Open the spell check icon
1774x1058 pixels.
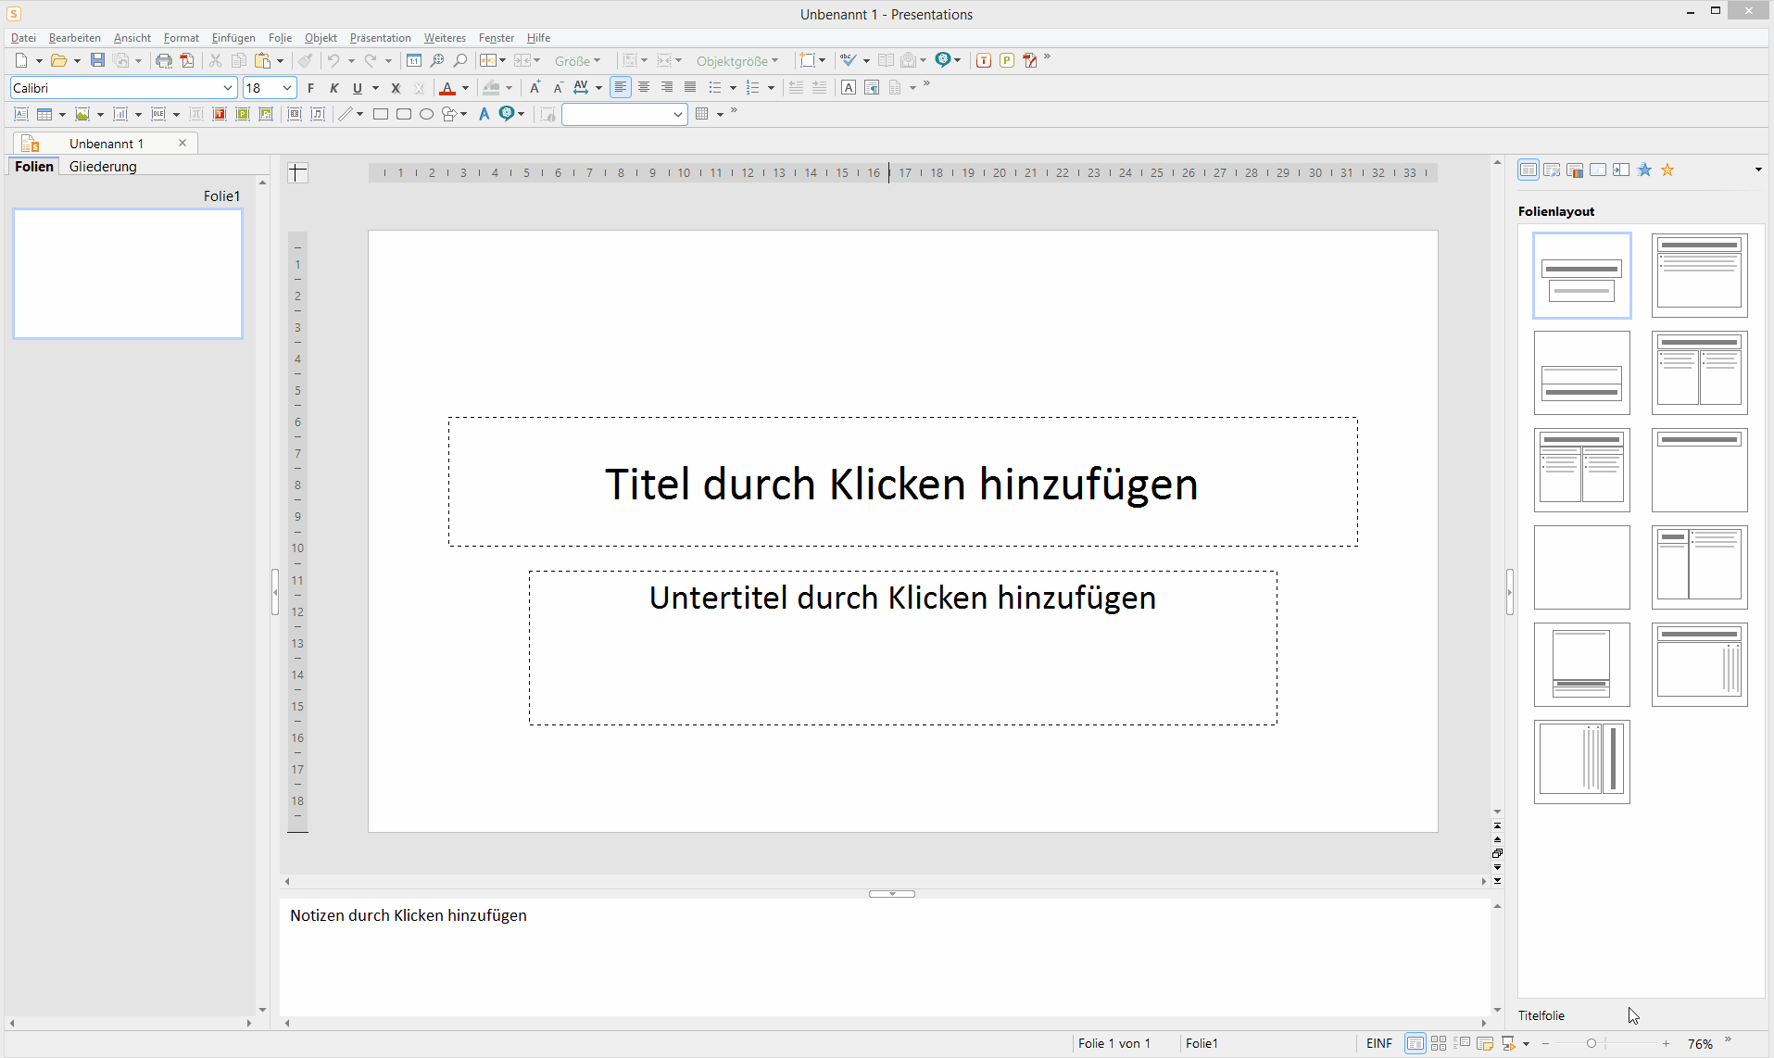(x=848, y=60)
